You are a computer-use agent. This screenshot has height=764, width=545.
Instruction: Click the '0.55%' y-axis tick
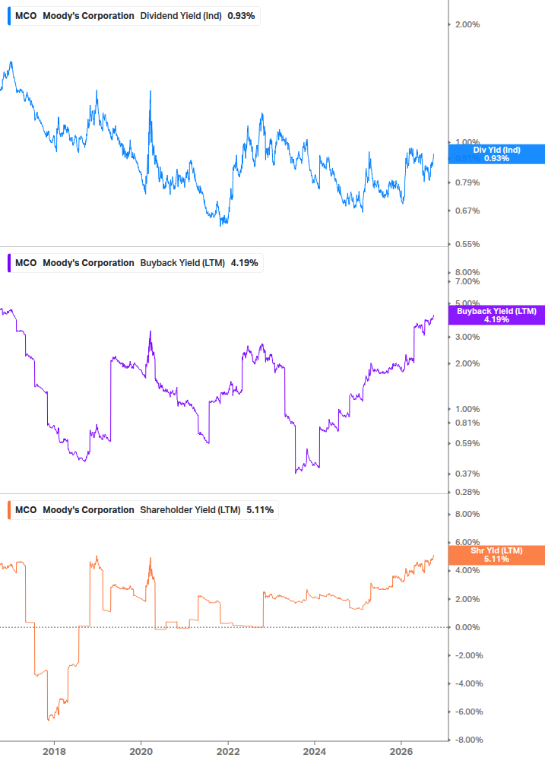click(x=467, y=244)
